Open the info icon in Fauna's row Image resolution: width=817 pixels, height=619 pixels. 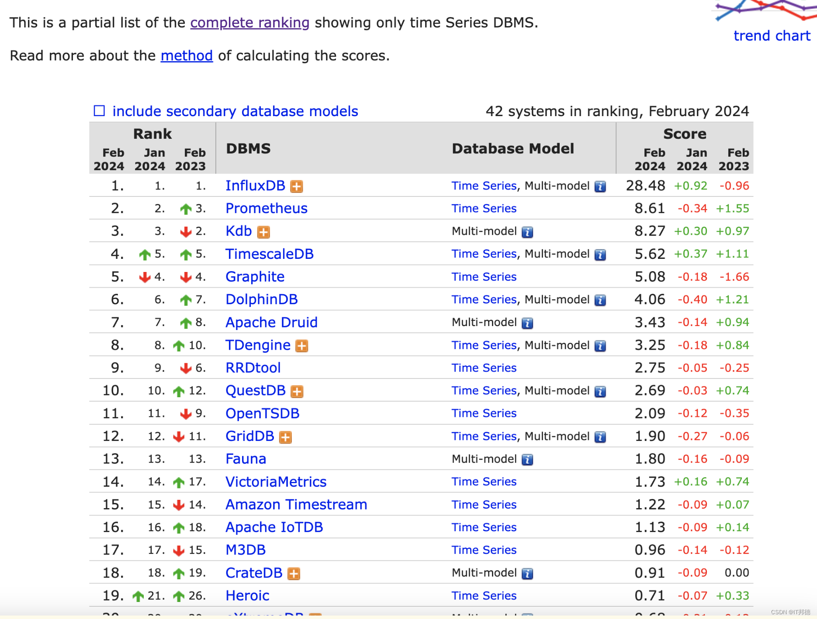click(x=527, y=460)
